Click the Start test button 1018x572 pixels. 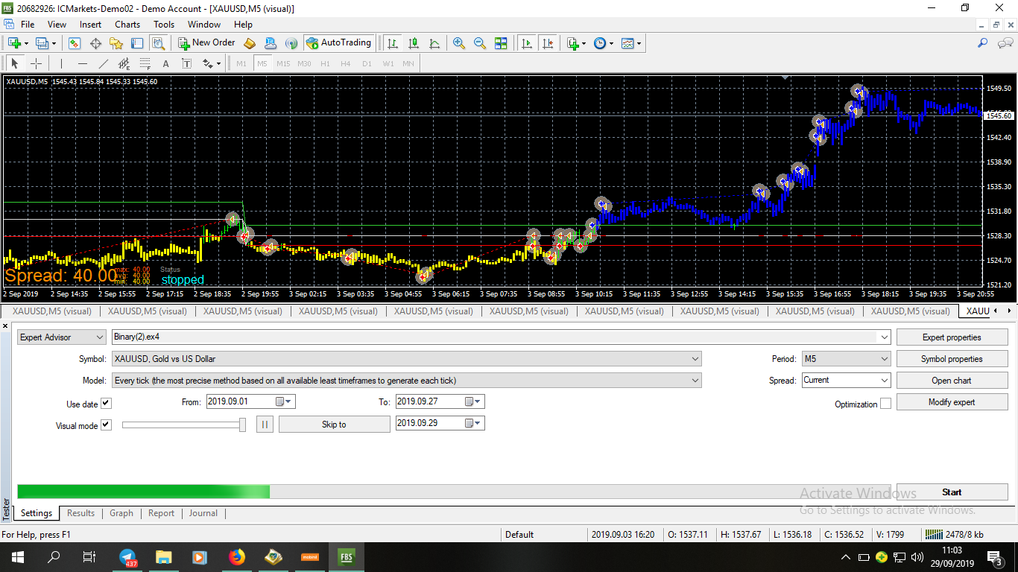tap(952, 492)
